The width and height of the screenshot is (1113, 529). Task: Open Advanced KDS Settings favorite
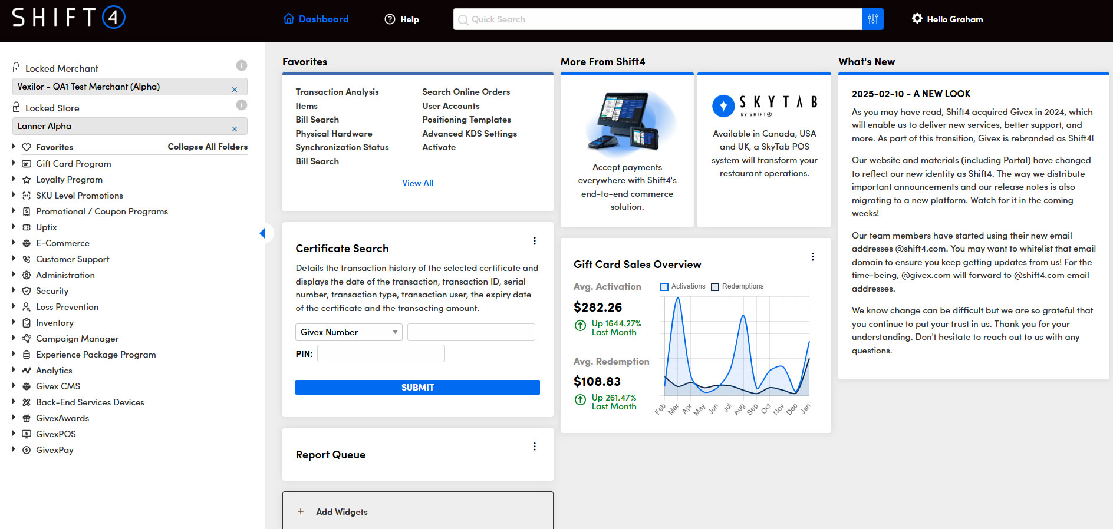point(470,134)
